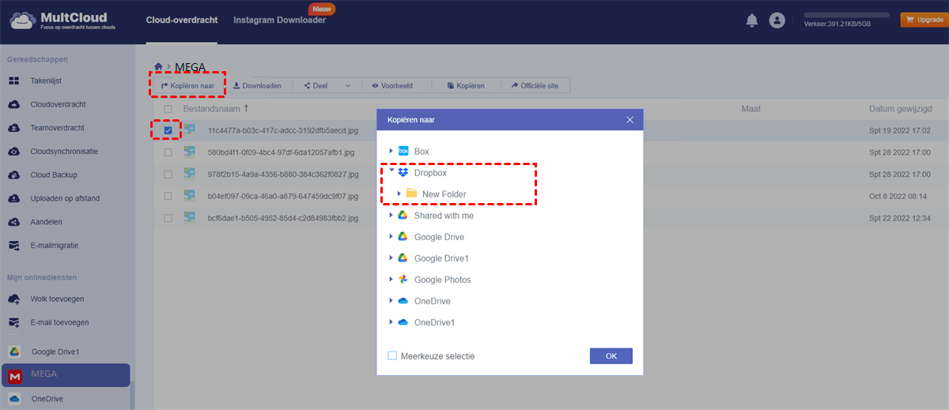Click the home breadcrumb icon
949x410 pixels.
tap(158, 67)
